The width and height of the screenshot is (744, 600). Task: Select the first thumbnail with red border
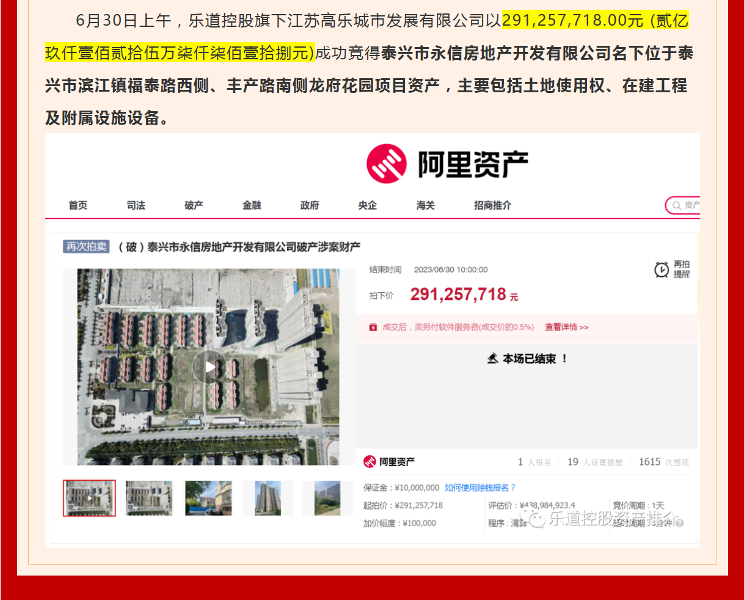click(x=89, y=498)
